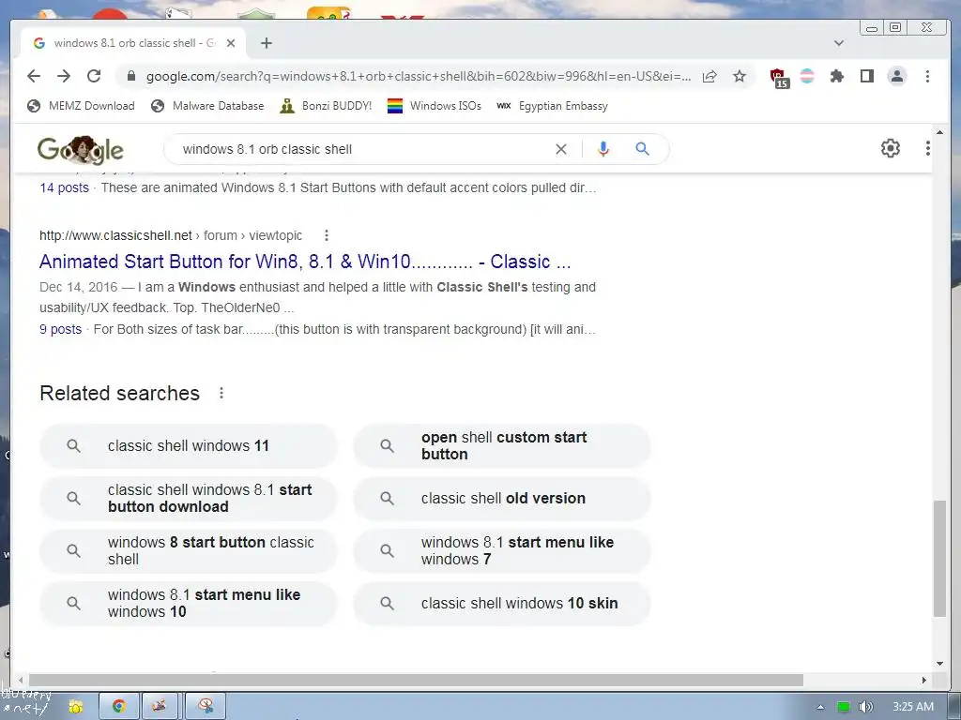Clear the Google search box text
961x720 pixels.
561,149
